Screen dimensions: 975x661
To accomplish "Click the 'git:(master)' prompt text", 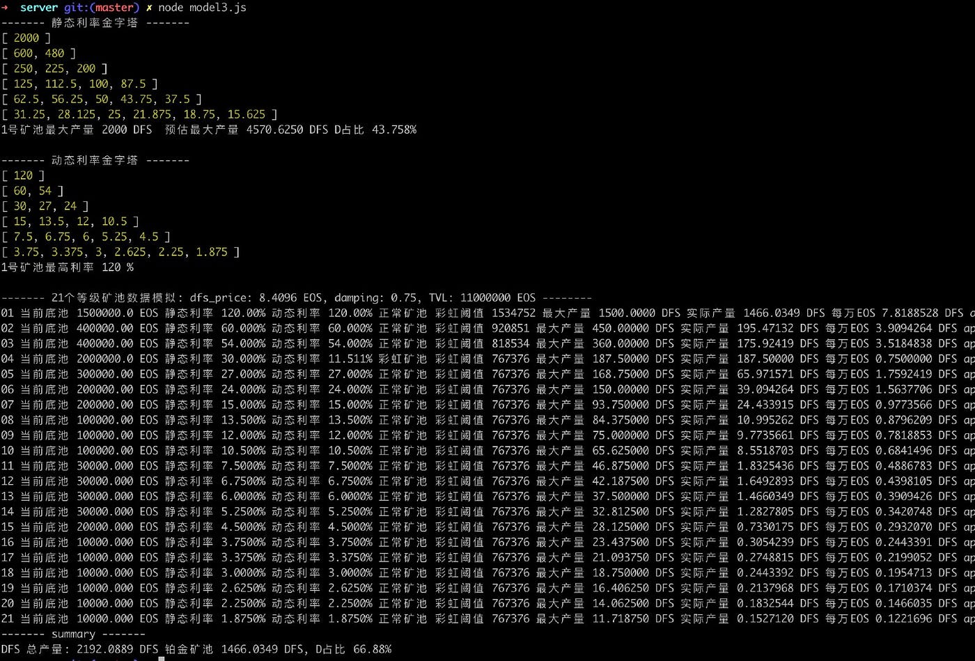I will (x=102, y=8).
